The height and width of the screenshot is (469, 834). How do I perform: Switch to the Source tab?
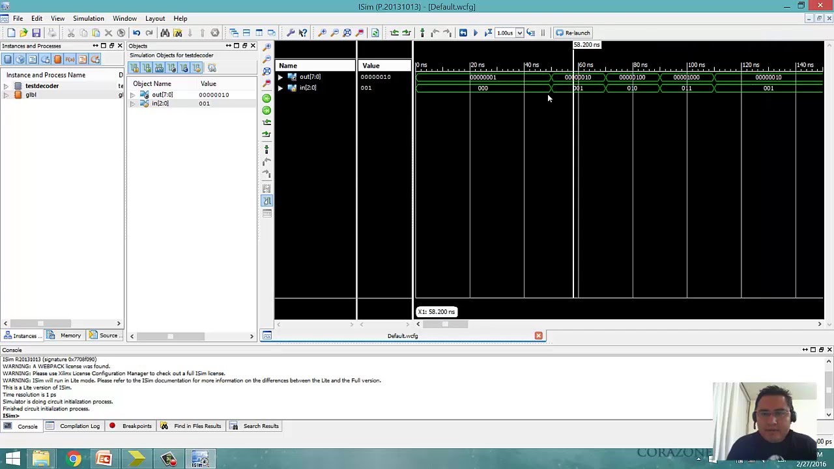[x=104, y=336]
